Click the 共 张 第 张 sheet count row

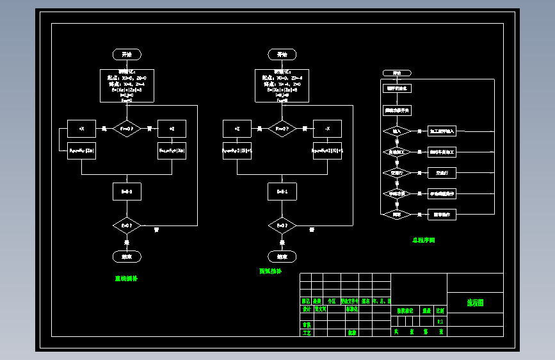pyautogui.click(x=419, y=332)
